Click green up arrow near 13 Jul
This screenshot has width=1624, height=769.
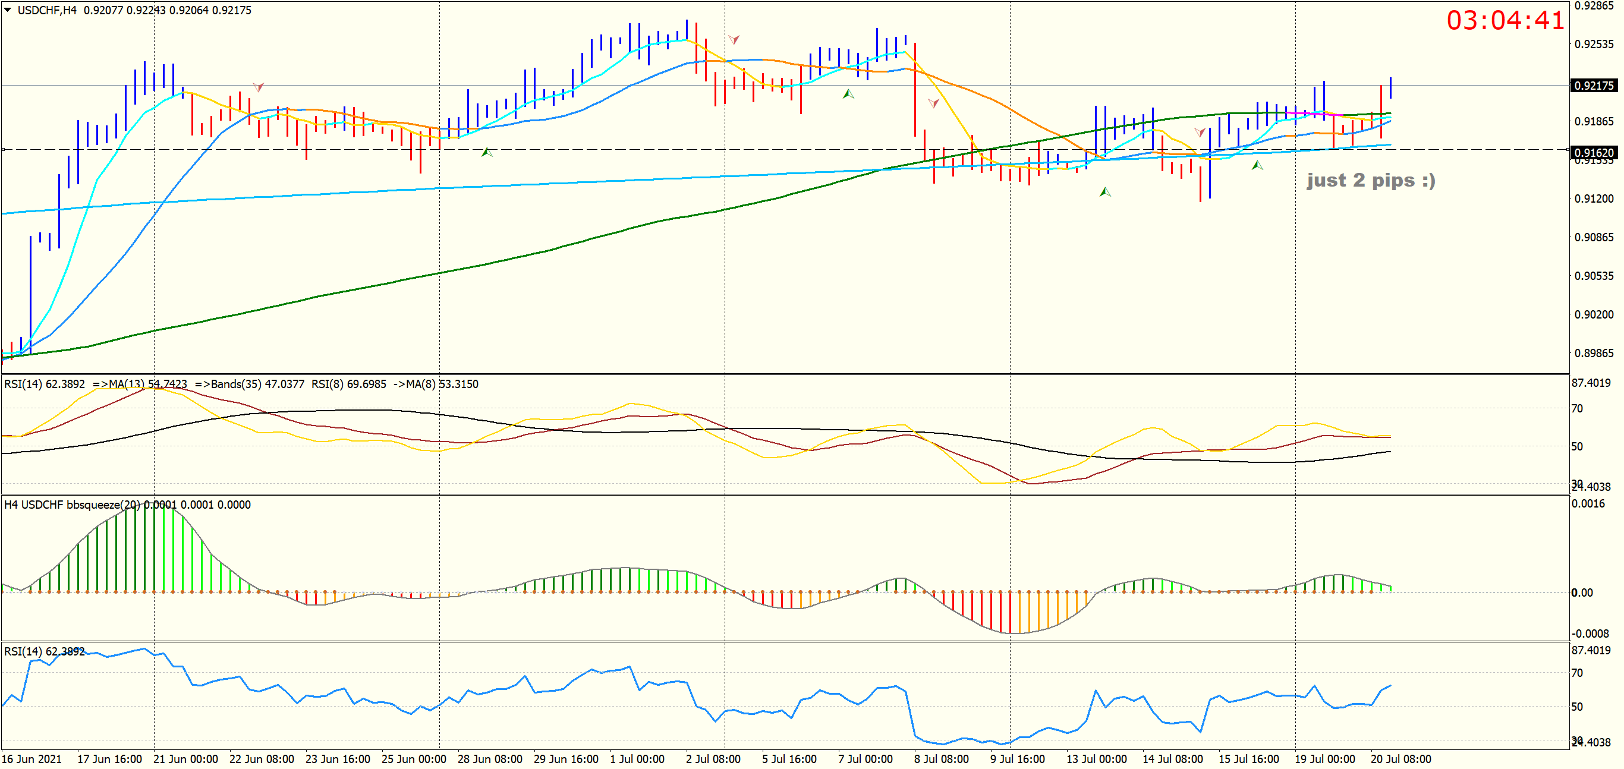[1105, 193]
